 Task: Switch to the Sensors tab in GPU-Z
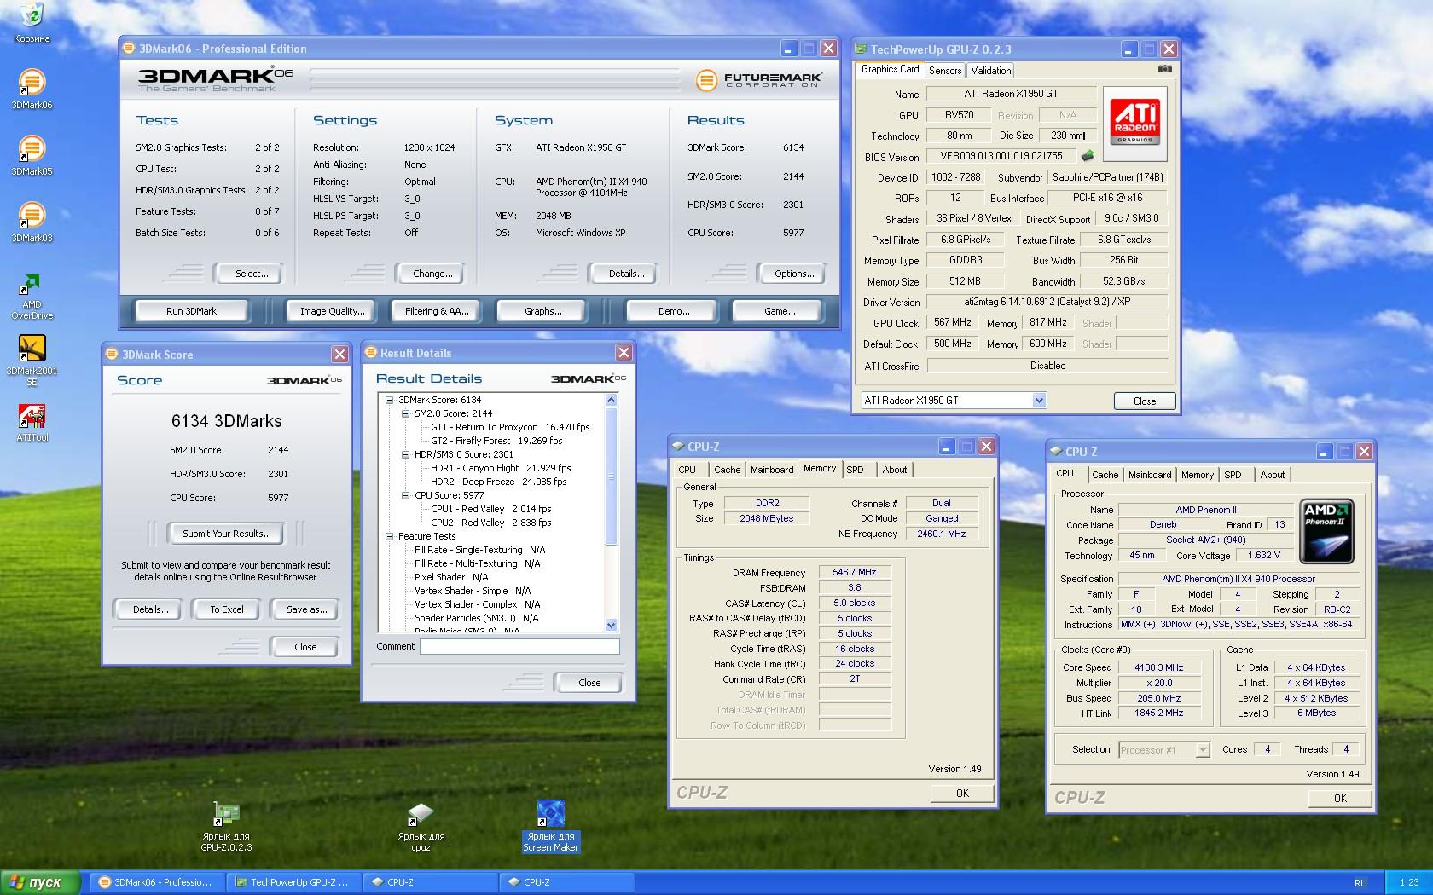(x=945, y=71)
